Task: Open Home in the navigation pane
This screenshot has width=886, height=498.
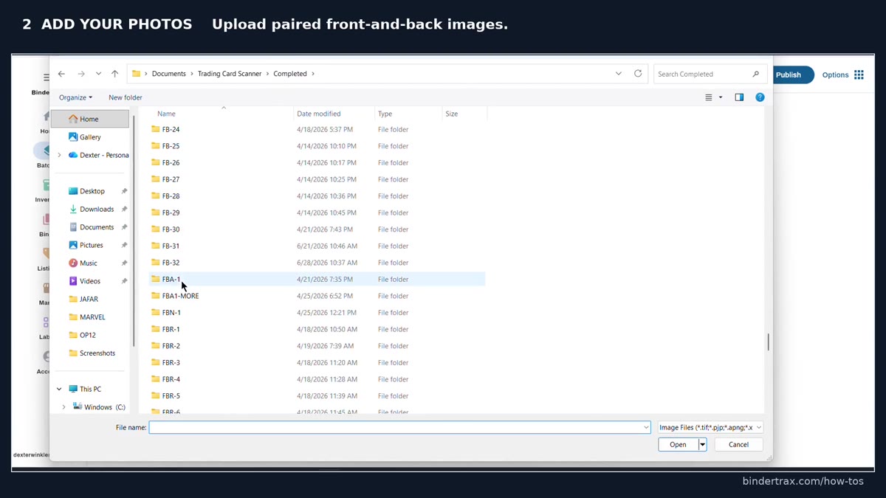Action: point(89,119)
